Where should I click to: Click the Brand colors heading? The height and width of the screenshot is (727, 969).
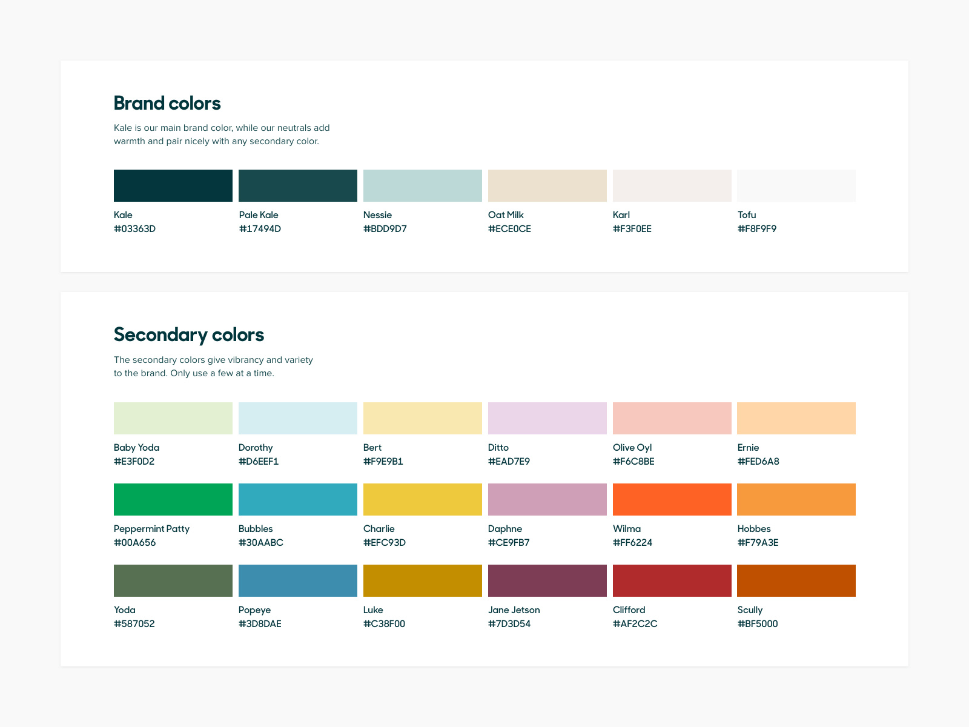click(167, 103)
